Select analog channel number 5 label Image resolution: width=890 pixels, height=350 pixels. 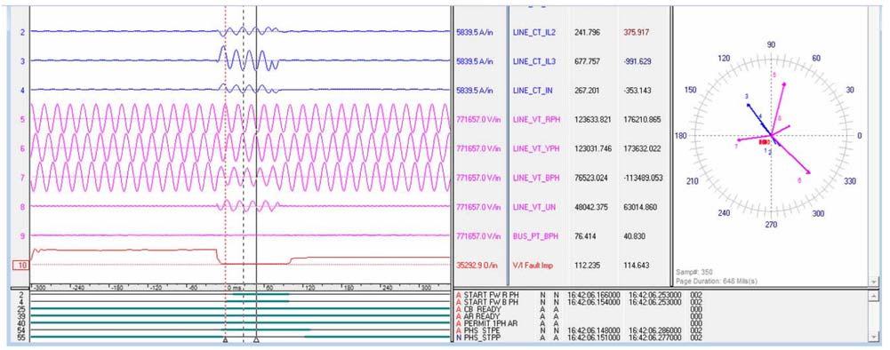(x=22, y=119)
